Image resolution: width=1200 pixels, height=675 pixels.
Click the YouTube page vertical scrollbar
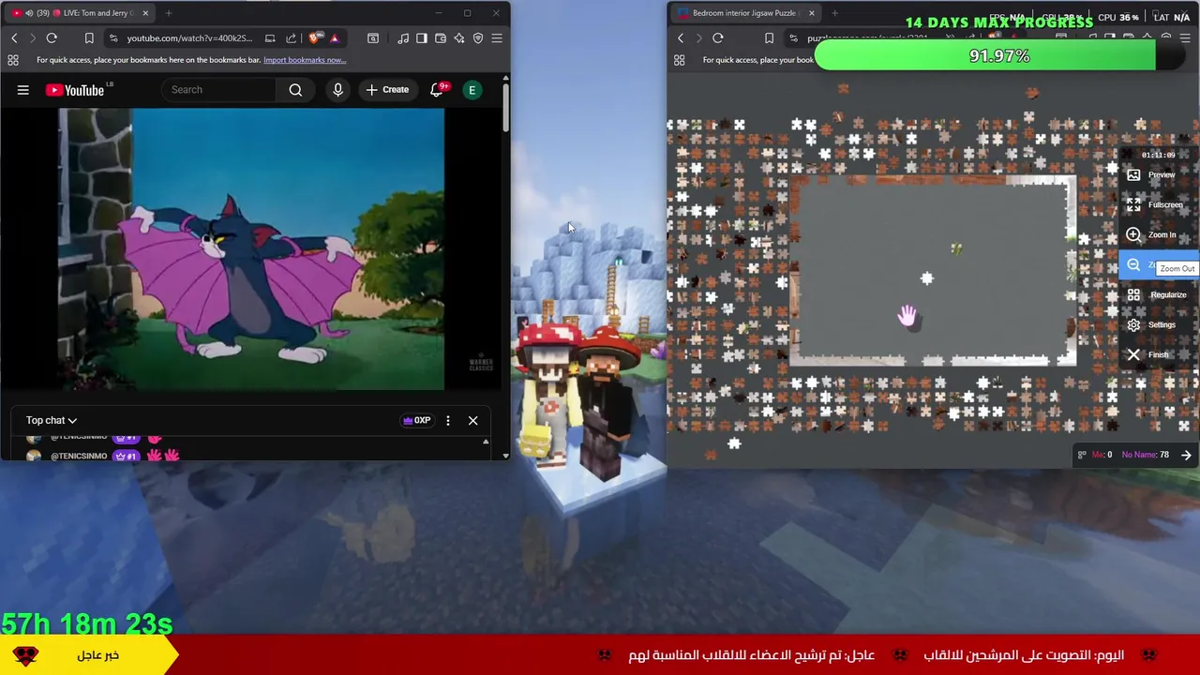506,108
